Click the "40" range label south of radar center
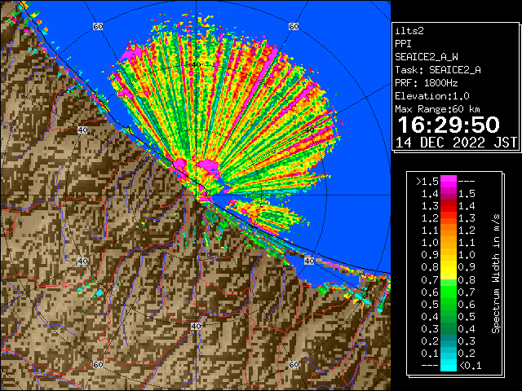 [x=196, y=326]
